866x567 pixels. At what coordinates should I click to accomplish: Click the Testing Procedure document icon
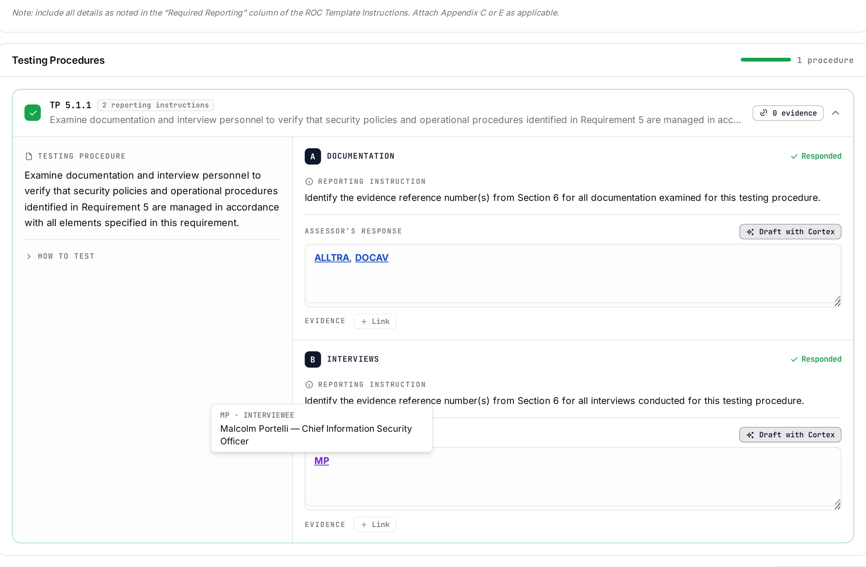[x=29, y=156]
